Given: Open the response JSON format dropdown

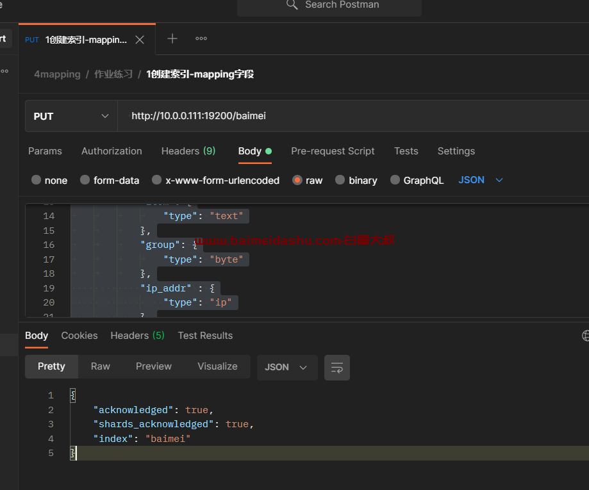Looking at the screenshot, I should click(x=287, y=368).
